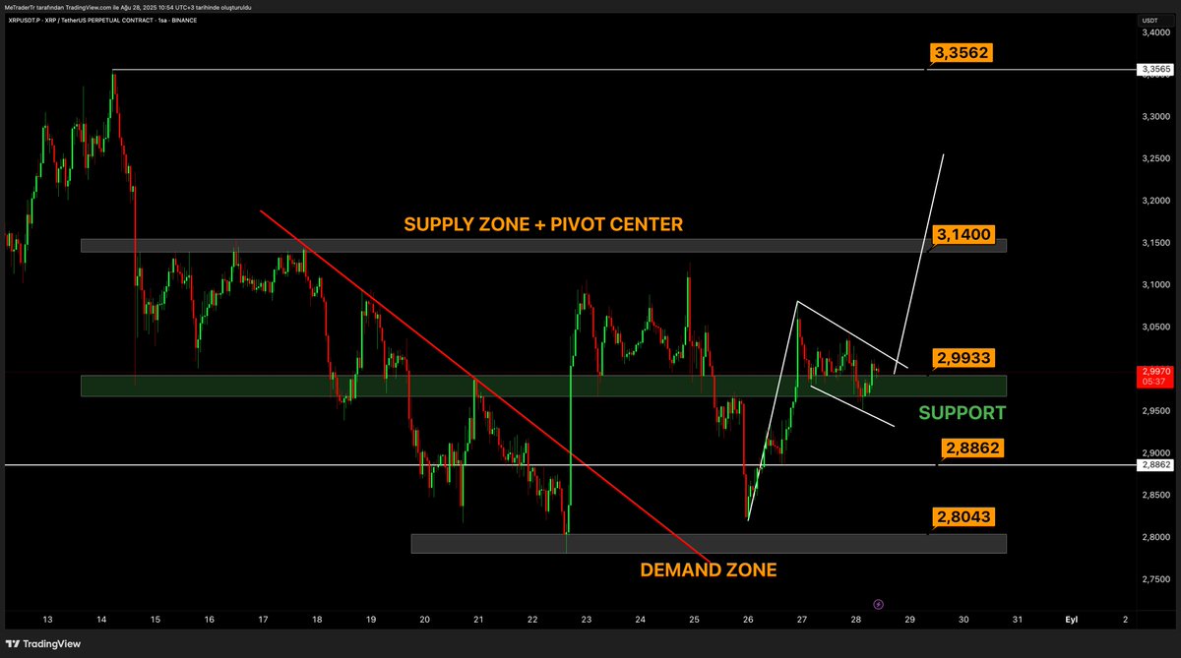Click date label 20 on the time axis
Viewport: 1181px width, 658px height.
click(424, 620)
